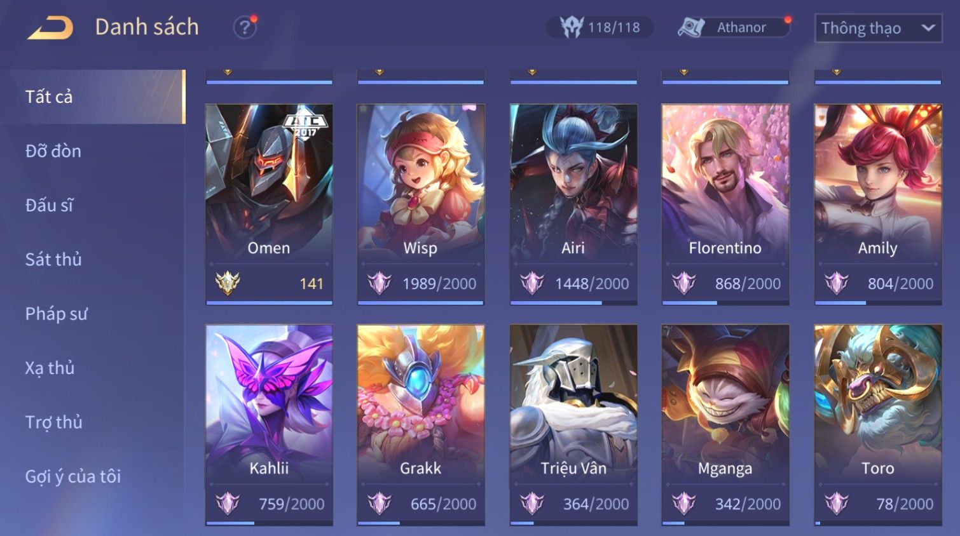Expand the Thông thạo sort dropdown
Screen dimensions: 960x536
(878, 28)
